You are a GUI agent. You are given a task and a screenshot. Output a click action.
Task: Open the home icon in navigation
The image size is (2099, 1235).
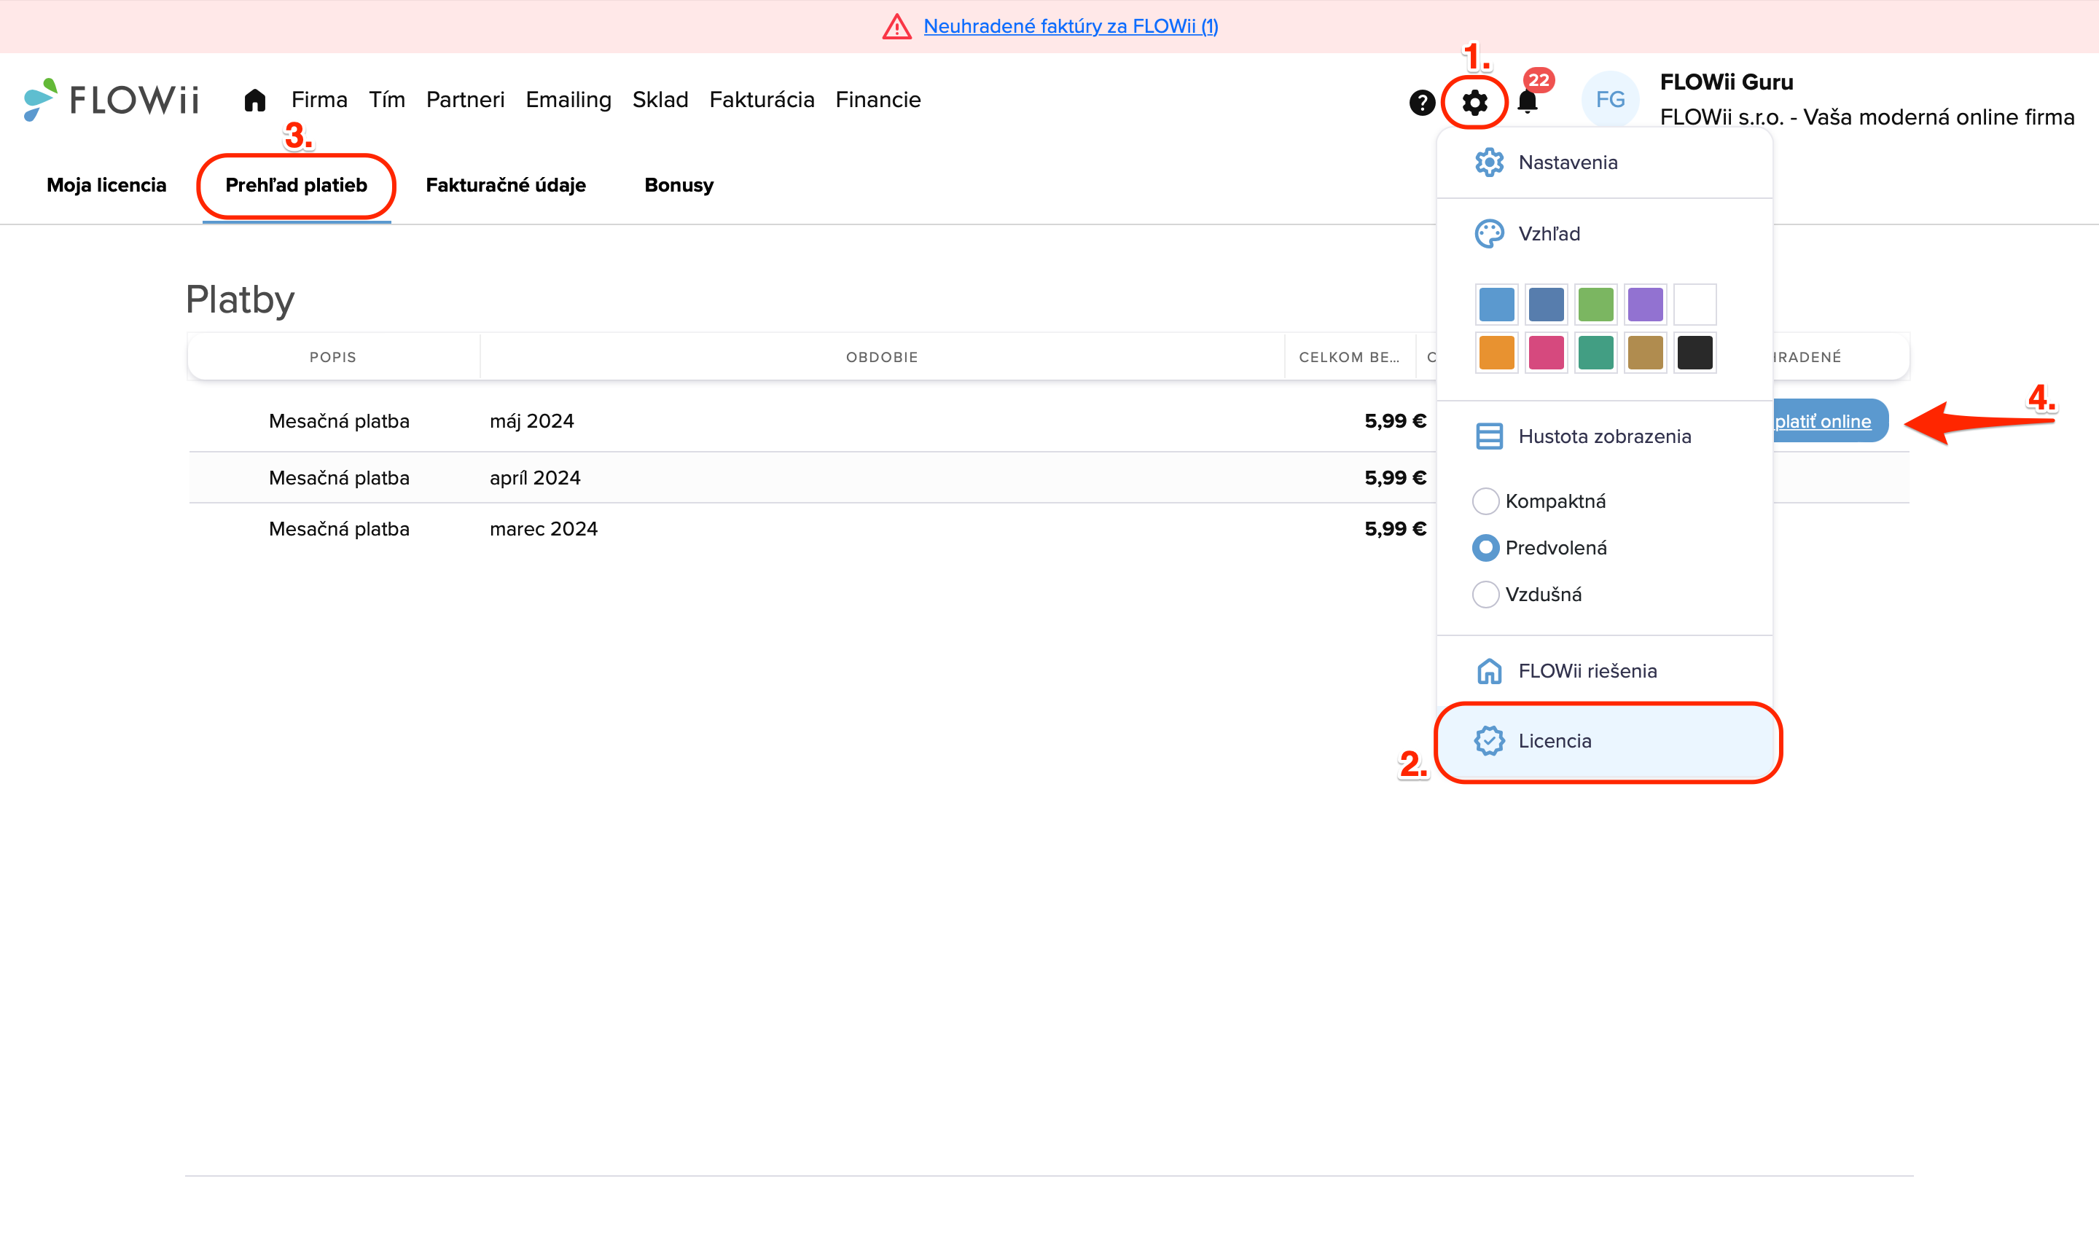pyautogui.click(x=255, y=101)
